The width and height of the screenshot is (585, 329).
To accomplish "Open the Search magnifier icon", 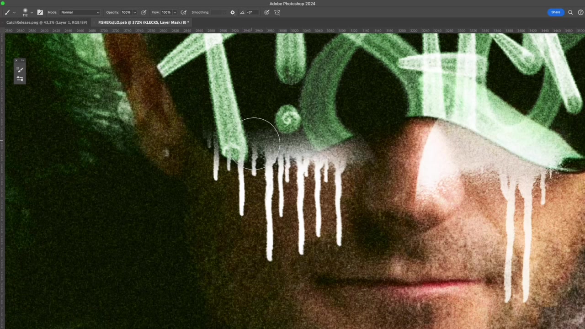I will (x=570, y=12).
